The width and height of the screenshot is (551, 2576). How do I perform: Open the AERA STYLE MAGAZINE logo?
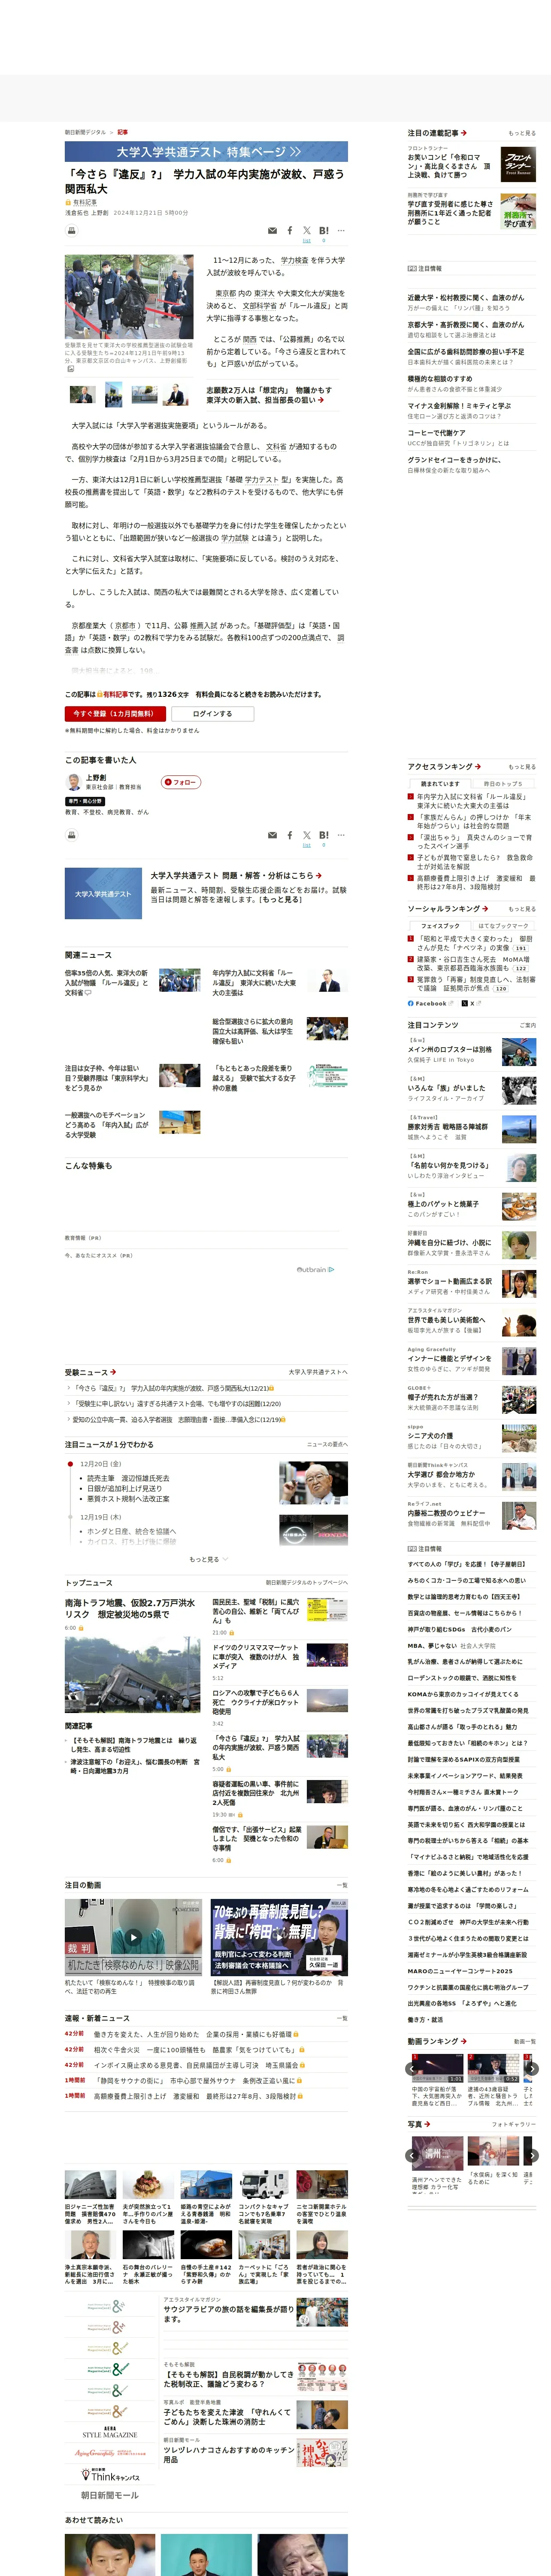tap(110, 2432)
